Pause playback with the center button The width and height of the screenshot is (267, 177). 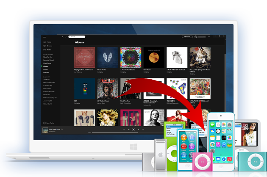coord(133,130)
